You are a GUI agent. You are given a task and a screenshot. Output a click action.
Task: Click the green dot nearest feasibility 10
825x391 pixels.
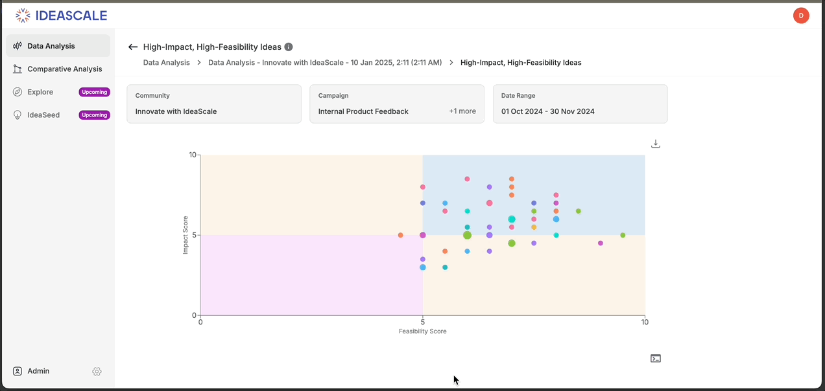tap(623, 235)
